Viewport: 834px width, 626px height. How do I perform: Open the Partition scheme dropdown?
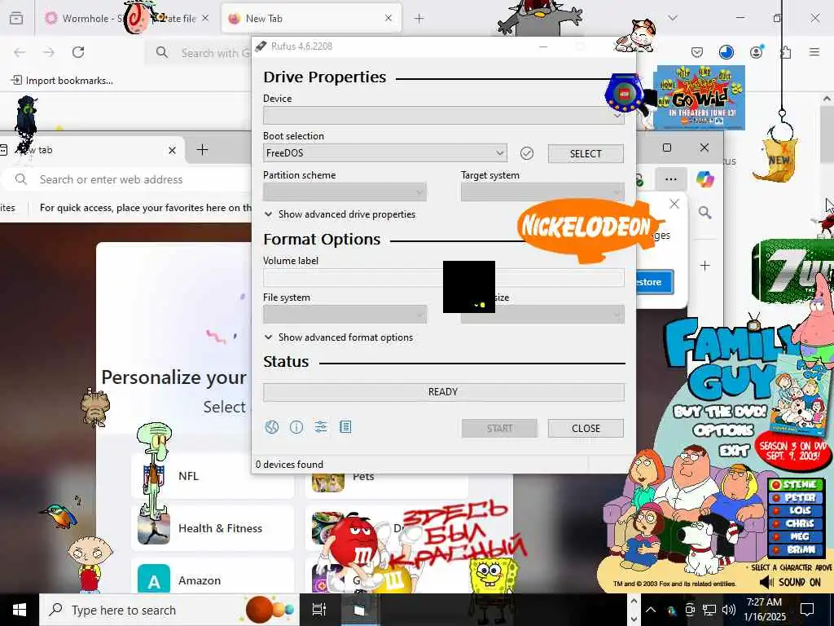(345, 192)
